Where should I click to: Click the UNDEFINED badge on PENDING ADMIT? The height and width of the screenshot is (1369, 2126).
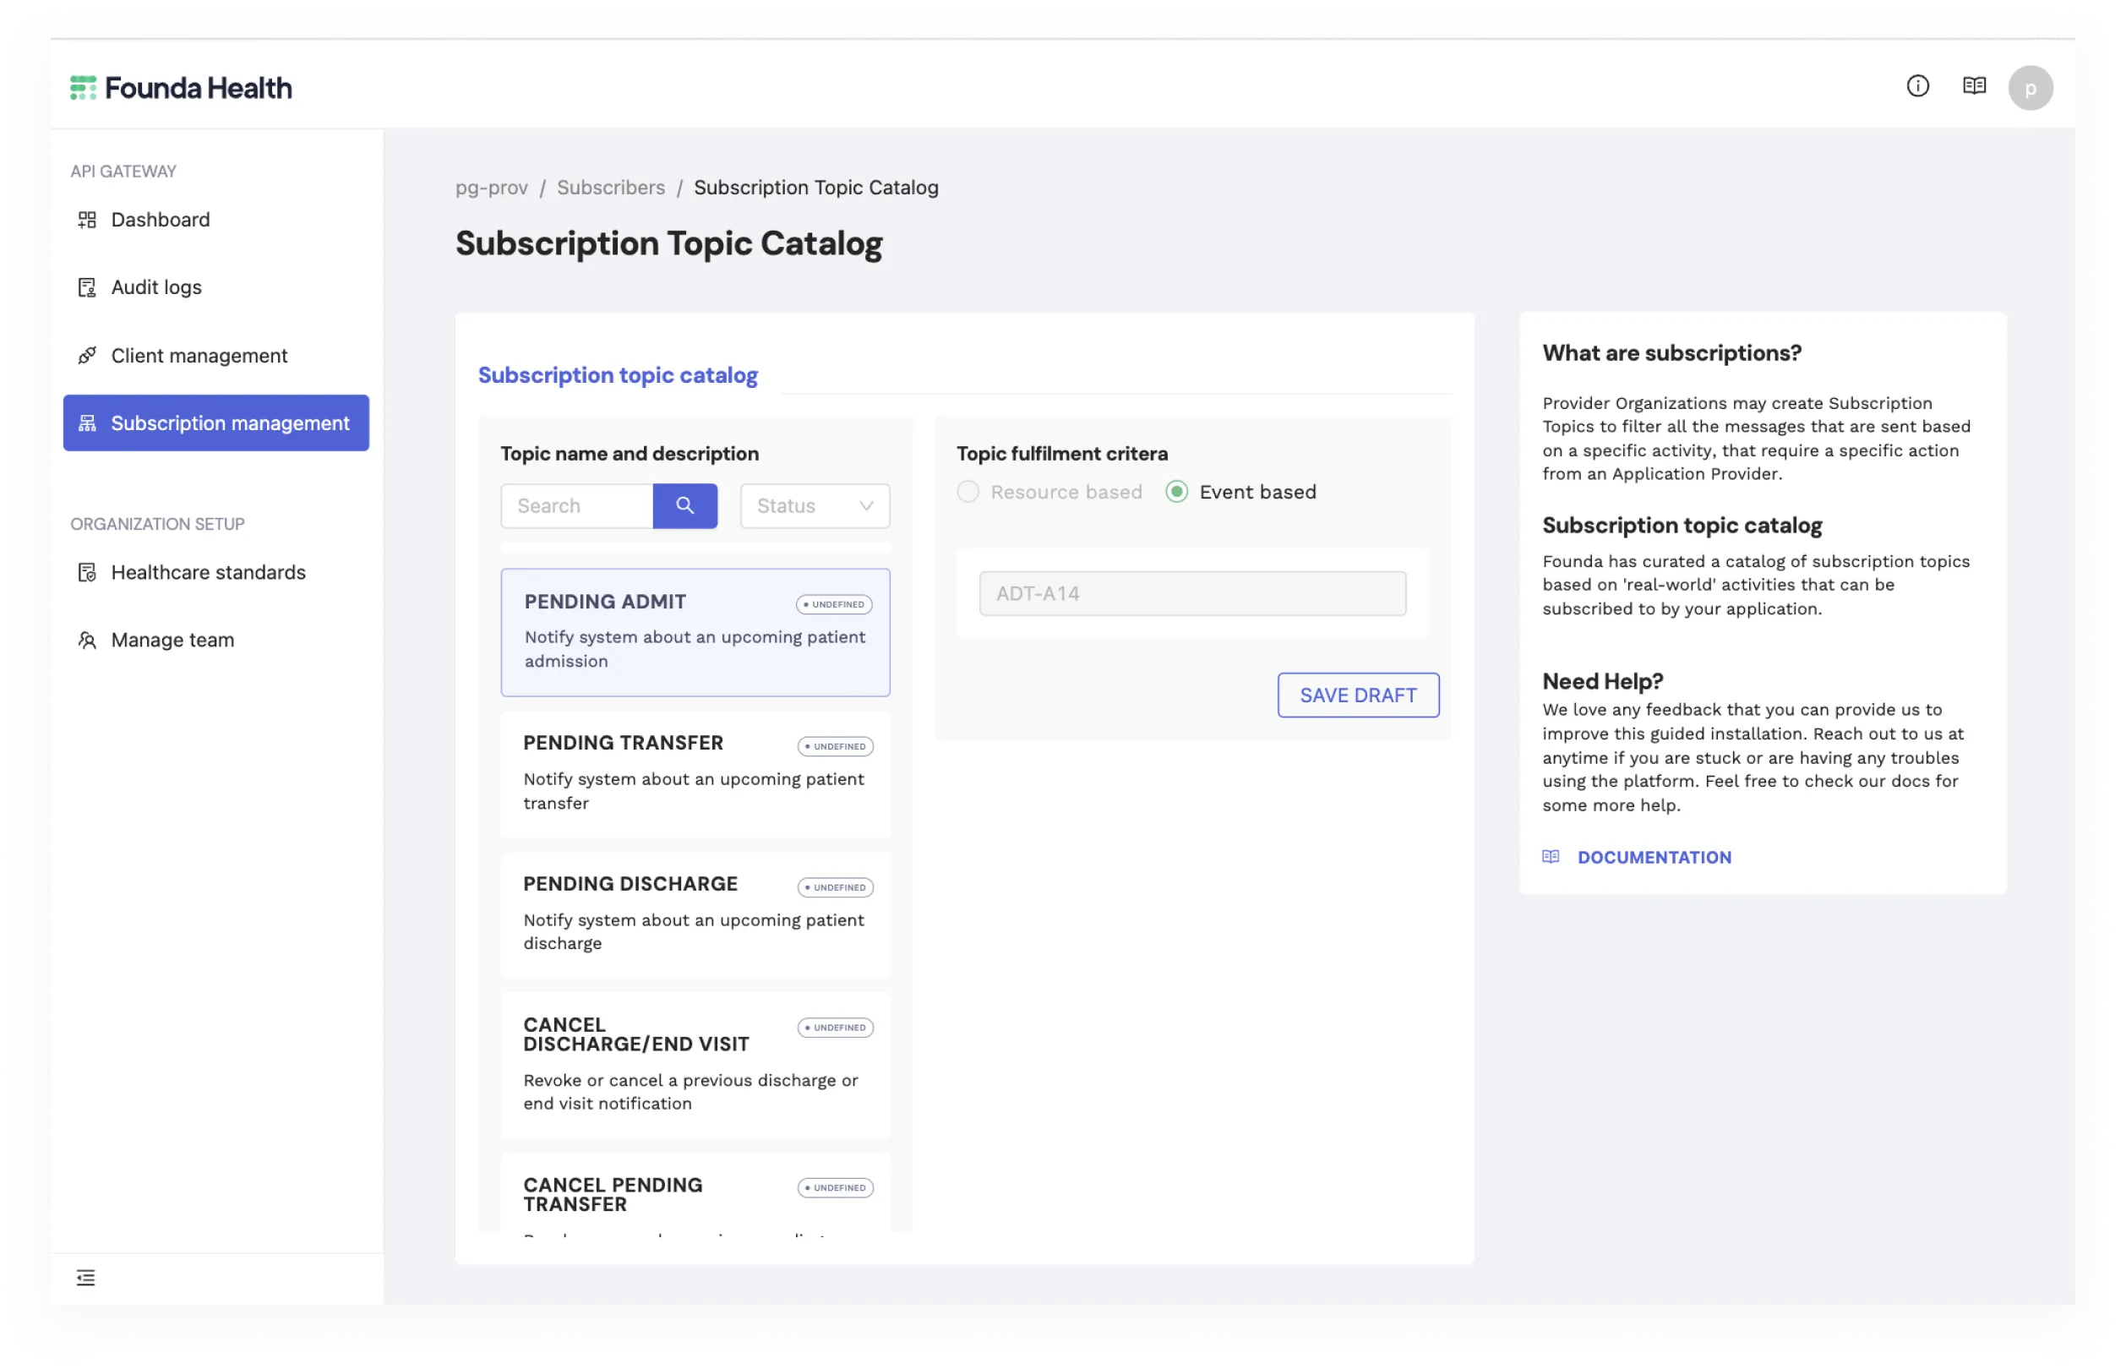(834, 604)
